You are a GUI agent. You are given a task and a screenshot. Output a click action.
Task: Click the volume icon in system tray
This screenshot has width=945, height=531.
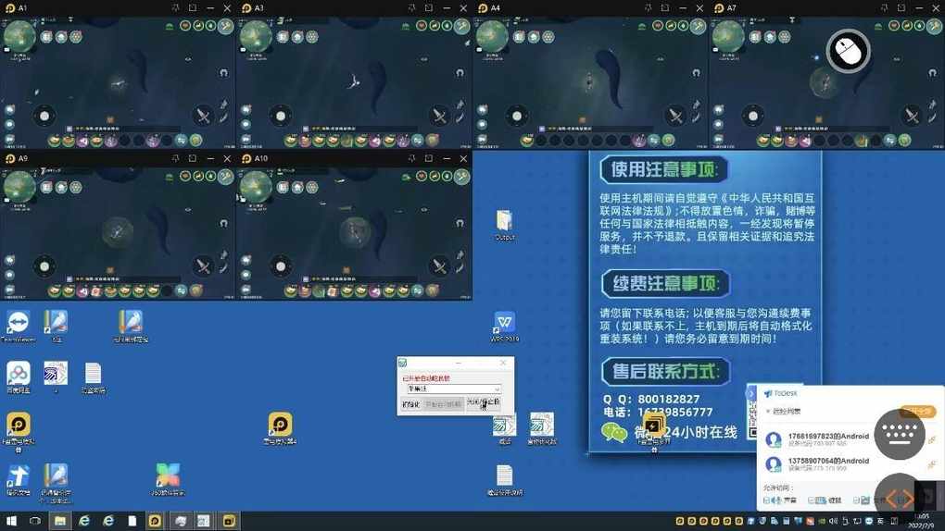pyautogui.click(x=834, y=521)
